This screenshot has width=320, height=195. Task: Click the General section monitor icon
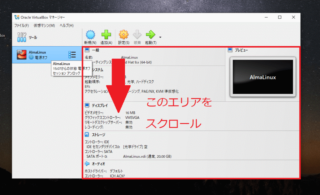[x=87, y=50]
